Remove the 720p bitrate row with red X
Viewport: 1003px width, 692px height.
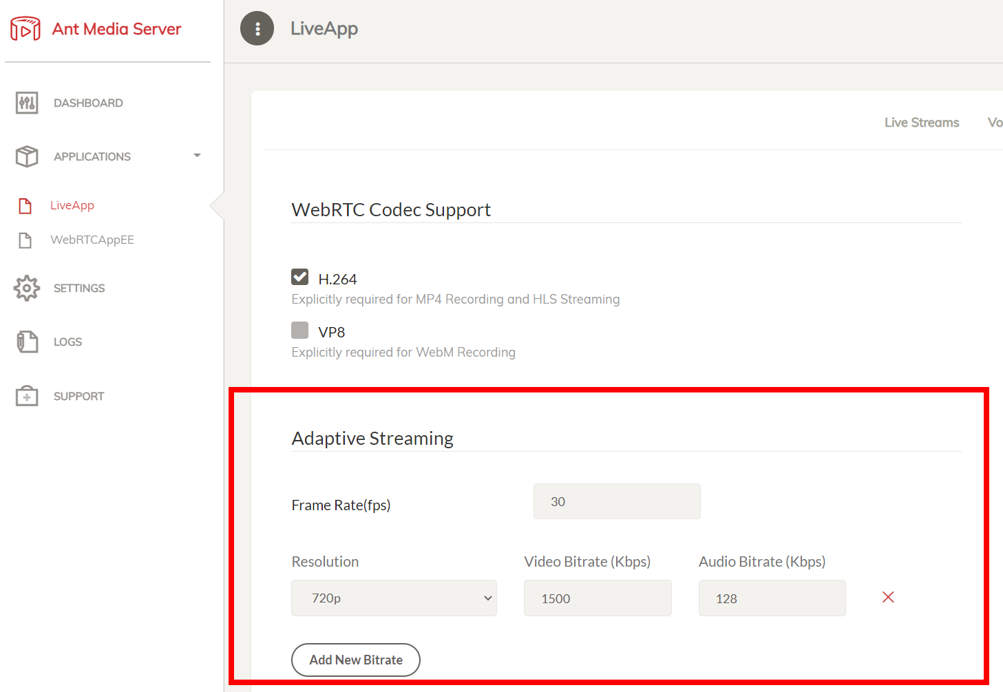[x=888, y=597]
